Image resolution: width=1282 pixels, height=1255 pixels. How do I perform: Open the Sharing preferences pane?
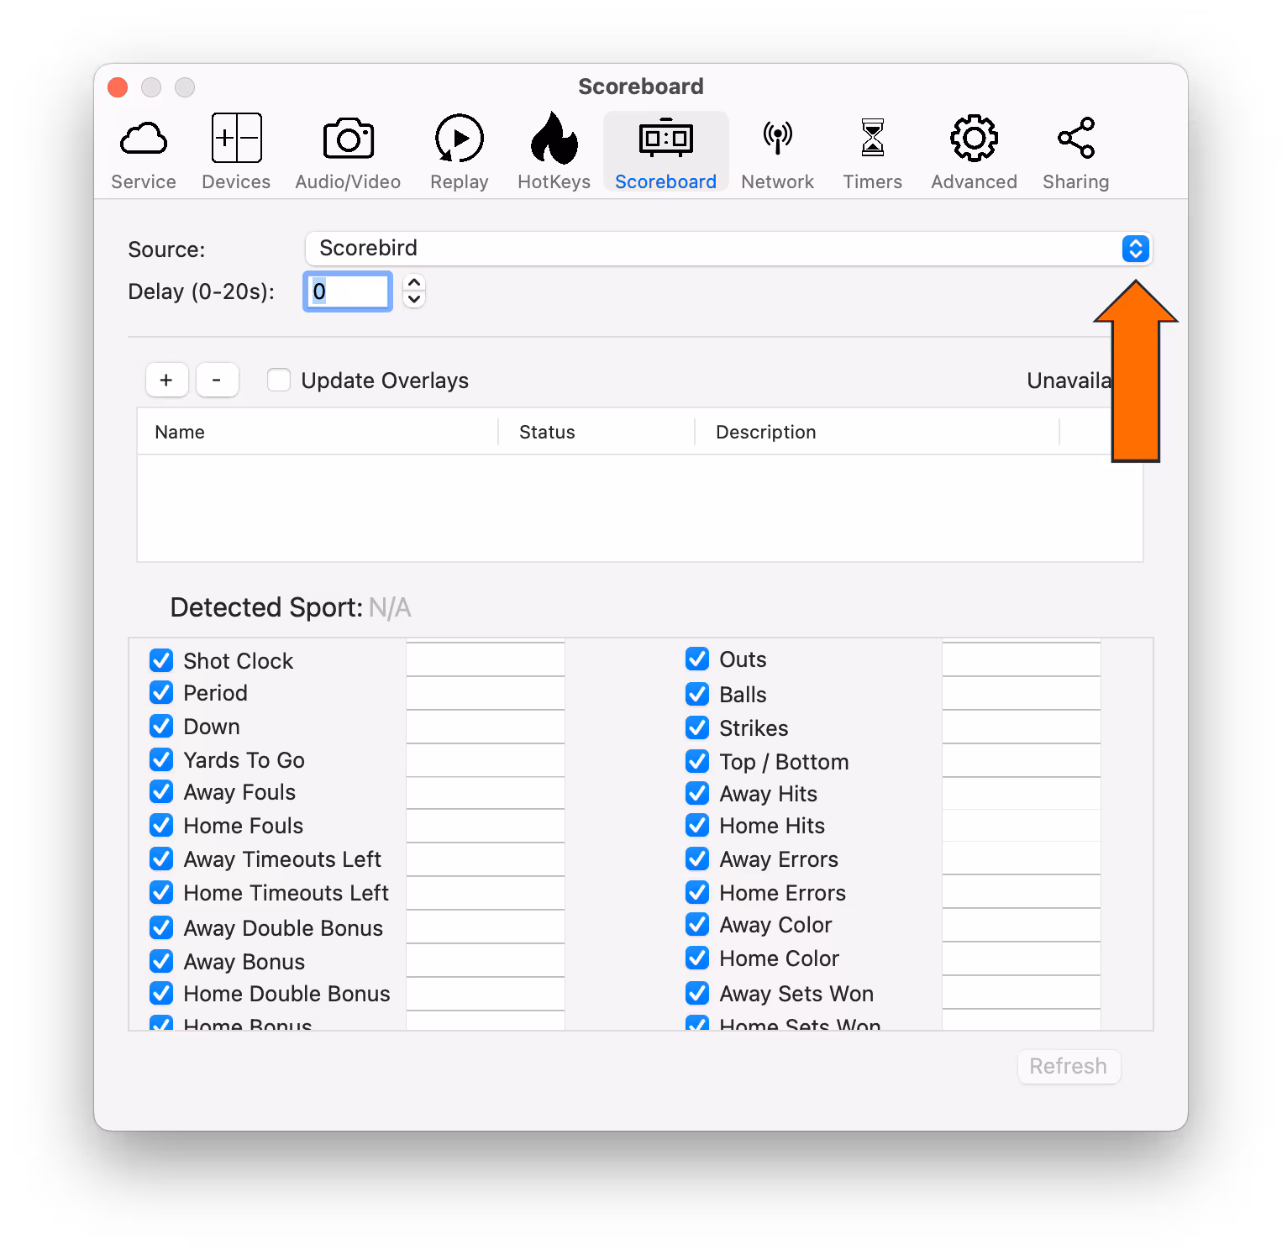point(1075,152)
